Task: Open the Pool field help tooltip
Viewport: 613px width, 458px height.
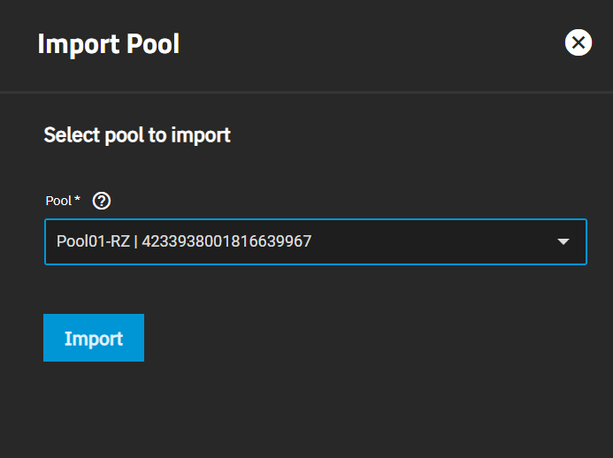Action: [102, 201]
